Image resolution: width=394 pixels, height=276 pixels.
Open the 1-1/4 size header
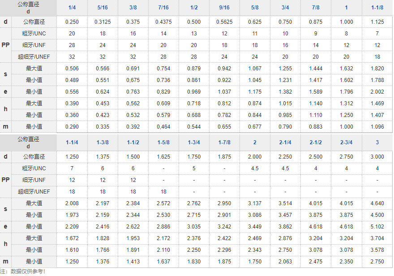[72, 142]
